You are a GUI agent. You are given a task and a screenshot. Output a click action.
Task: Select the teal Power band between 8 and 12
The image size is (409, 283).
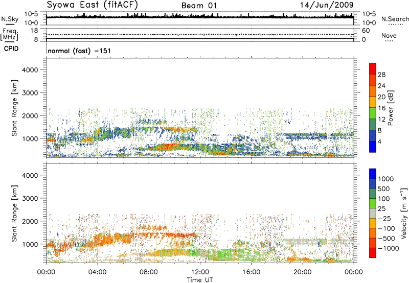click(373, 125)
